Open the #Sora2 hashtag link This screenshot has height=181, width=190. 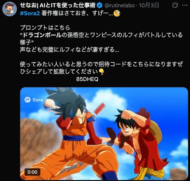[x=30, y=13]
